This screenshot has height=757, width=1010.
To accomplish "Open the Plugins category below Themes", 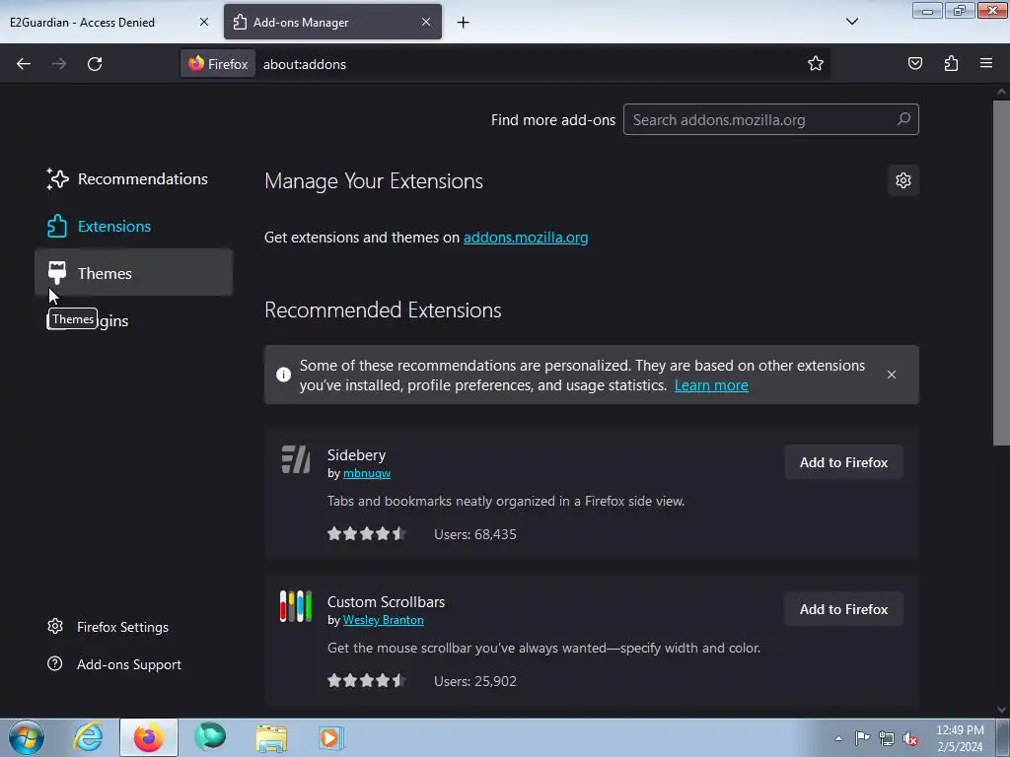I will pyautogui.click(x=133, y=320).
